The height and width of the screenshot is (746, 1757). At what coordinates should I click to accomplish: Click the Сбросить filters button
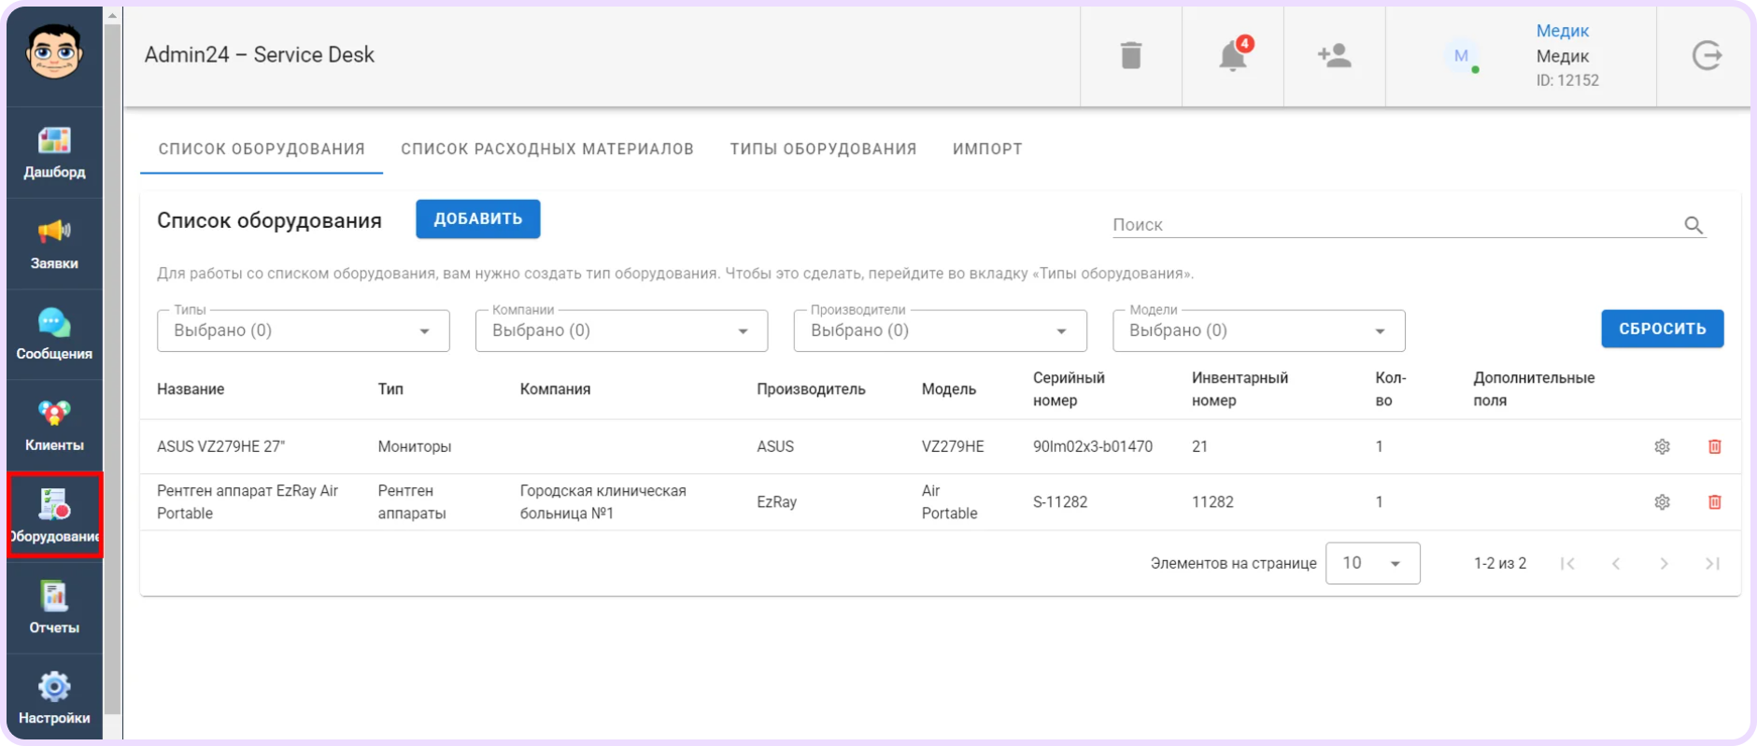pyautogui.click(x=1663, y=329)
